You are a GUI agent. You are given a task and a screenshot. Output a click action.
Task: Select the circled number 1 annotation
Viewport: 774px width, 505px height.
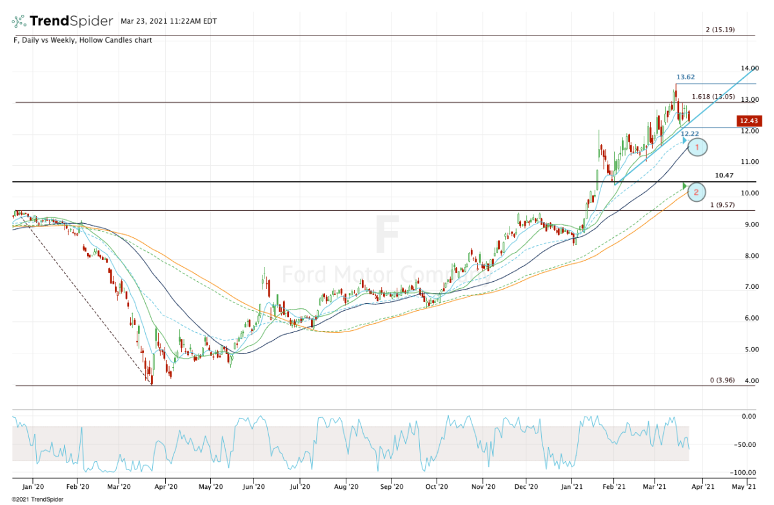pos(697,148)
